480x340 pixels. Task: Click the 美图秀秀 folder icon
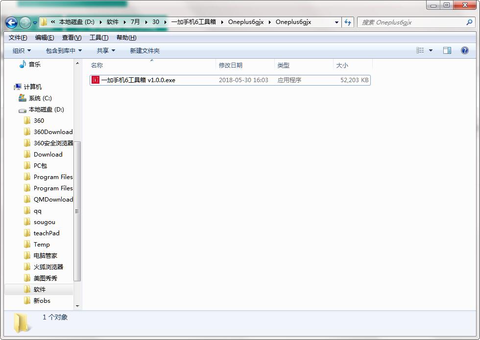click(x=27, y=278)
